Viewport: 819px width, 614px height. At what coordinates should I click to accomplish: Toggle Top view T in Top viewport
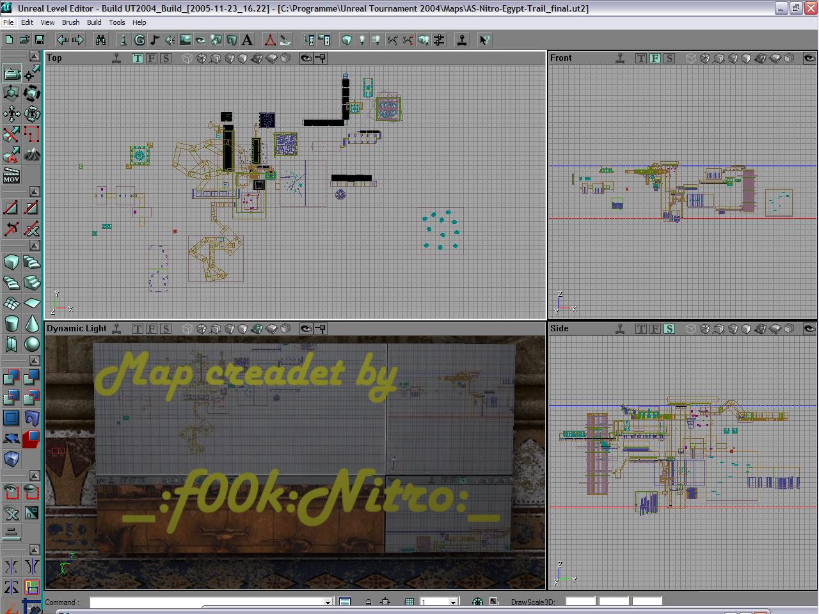pos(138,58)
